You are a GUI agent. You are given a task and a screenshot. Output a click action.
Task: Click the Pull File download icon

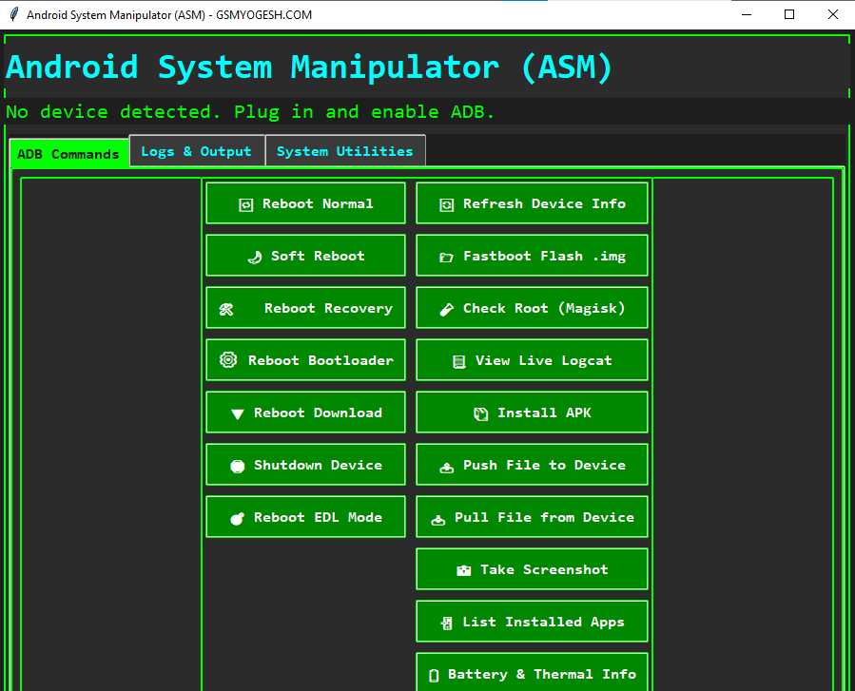click(x=440, y=516)
